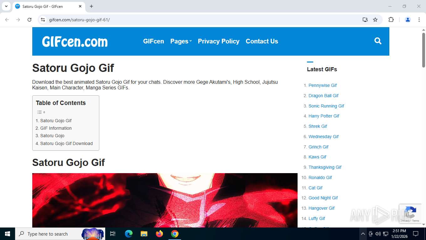Bookmark this page with the star icon

pyautogui.click(x=375, y=20)
